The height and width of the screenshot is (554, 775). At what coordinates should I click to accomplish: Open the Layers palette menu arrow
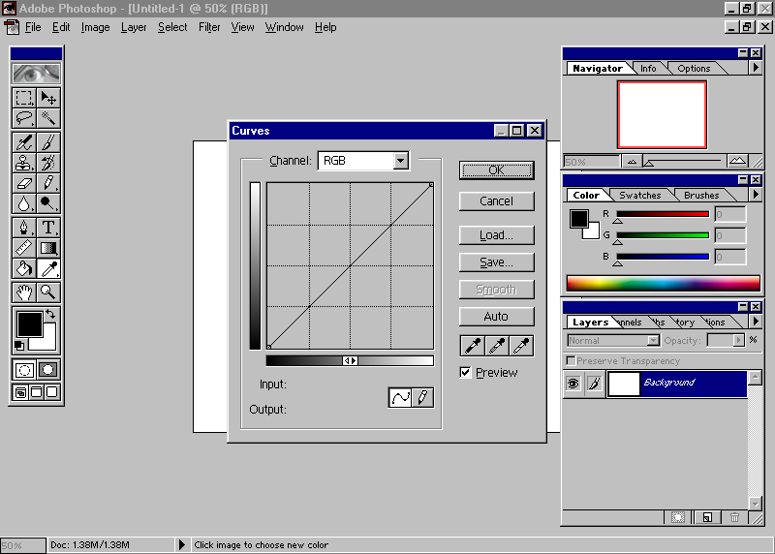point(756,322)
